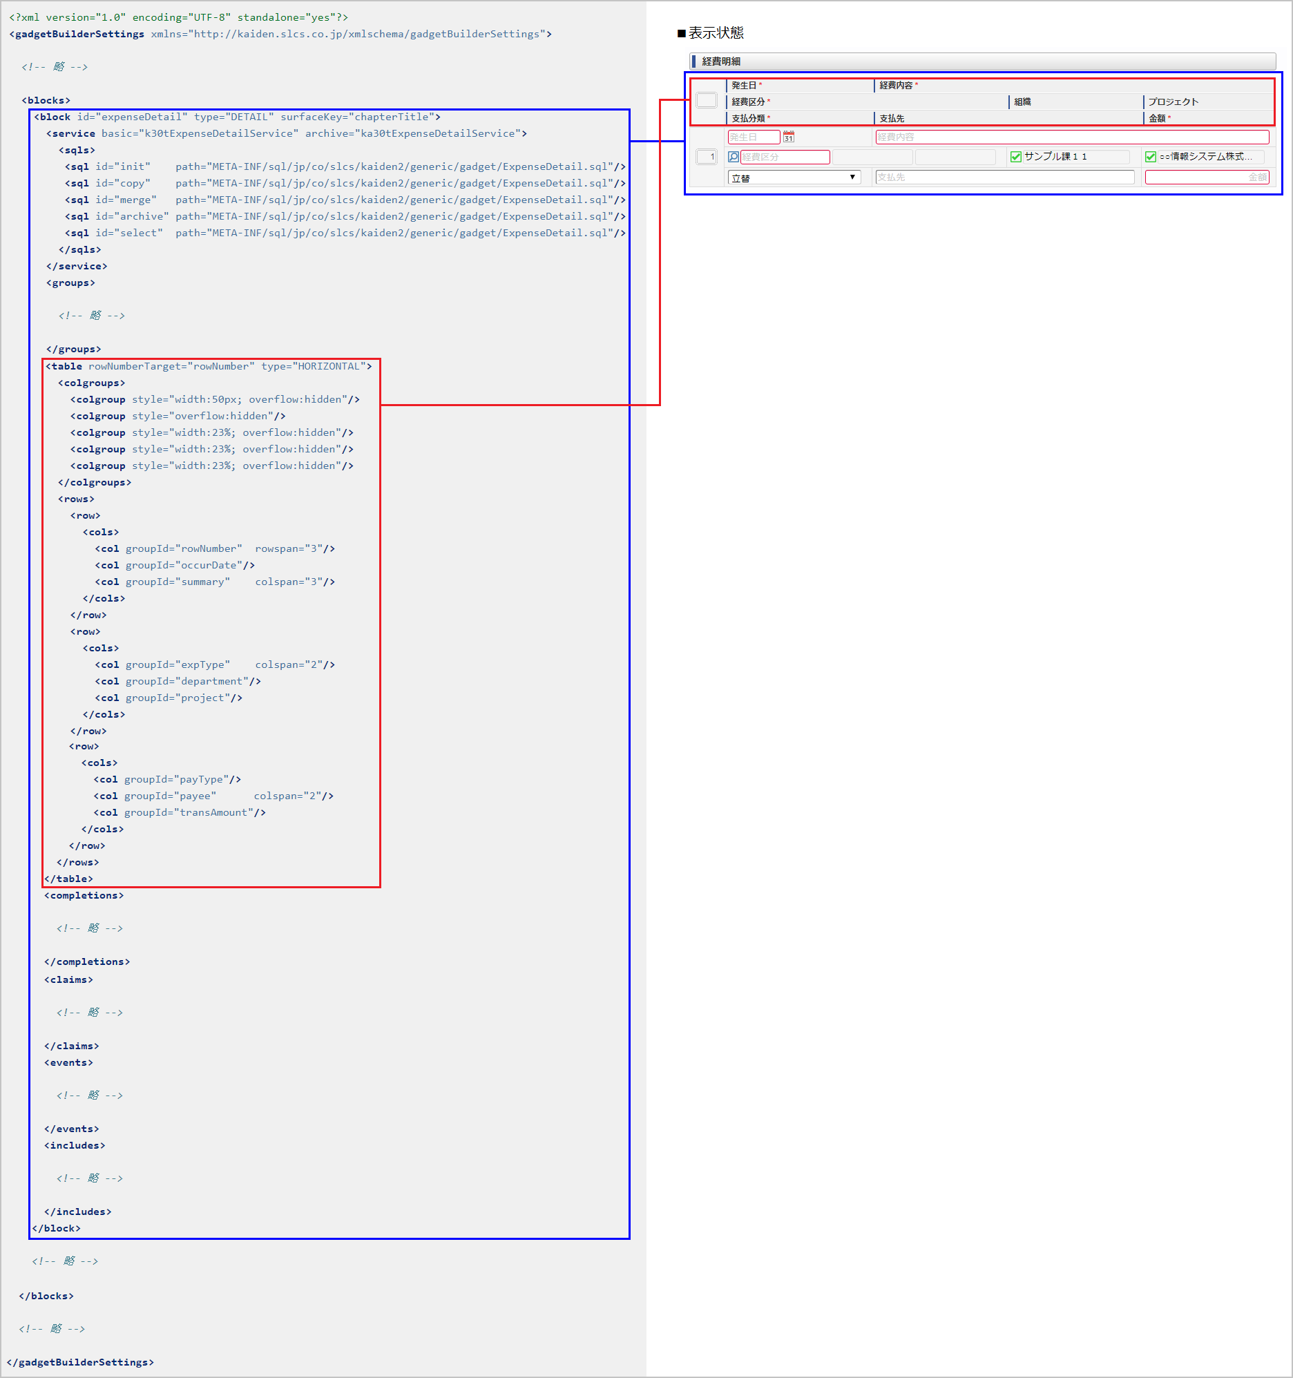1293x1378 pixels.
Task: Click the second blank field before department checkbox
Action: point(955,157)
